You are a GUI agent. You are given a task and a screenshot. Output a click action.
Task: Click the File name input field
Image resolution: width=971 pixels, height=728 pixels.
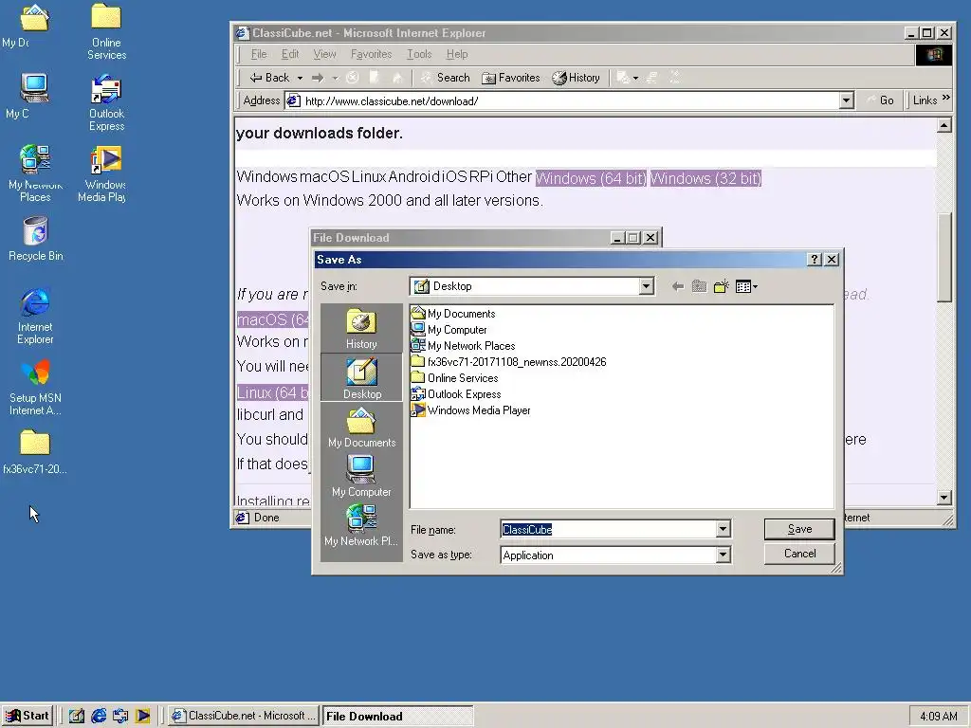(x=608, y=529)
